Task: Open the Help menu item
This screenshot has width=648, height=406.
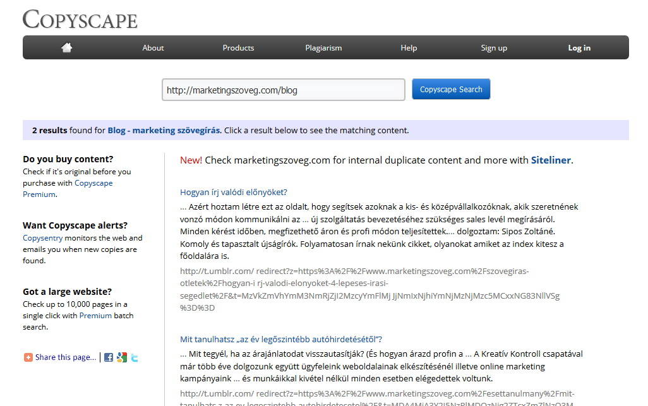Action: coord(409,48)
